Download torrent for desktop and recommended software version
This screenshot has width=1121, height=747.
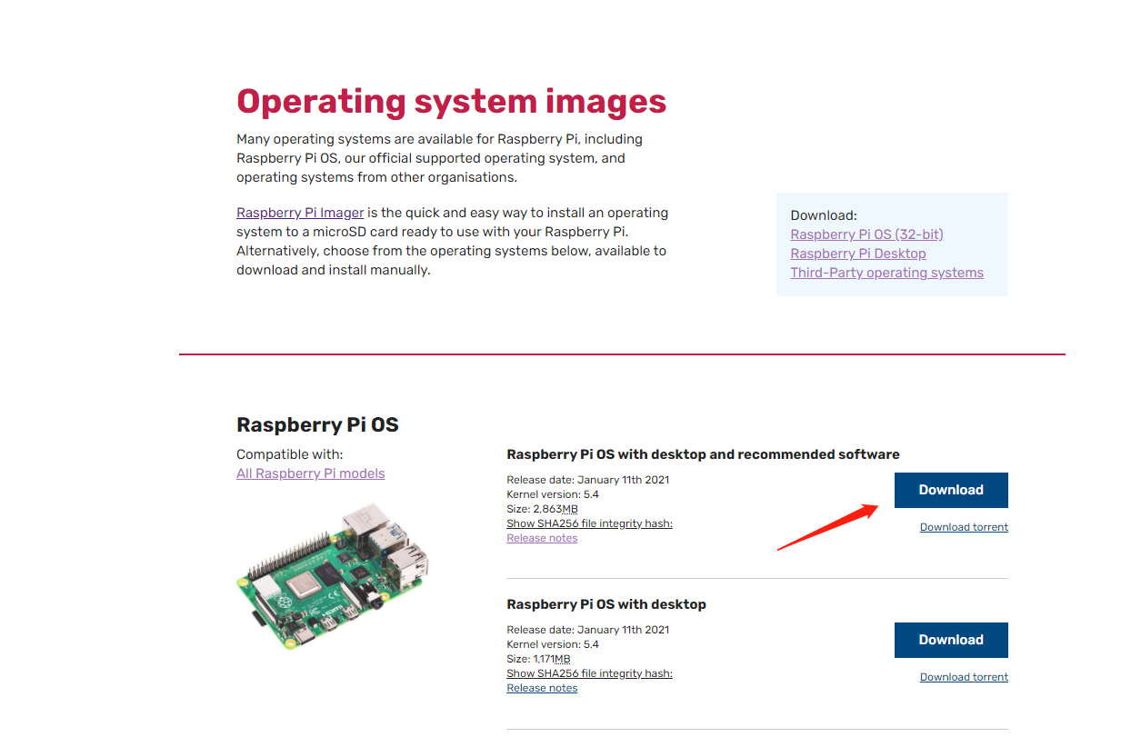(964, 527)
